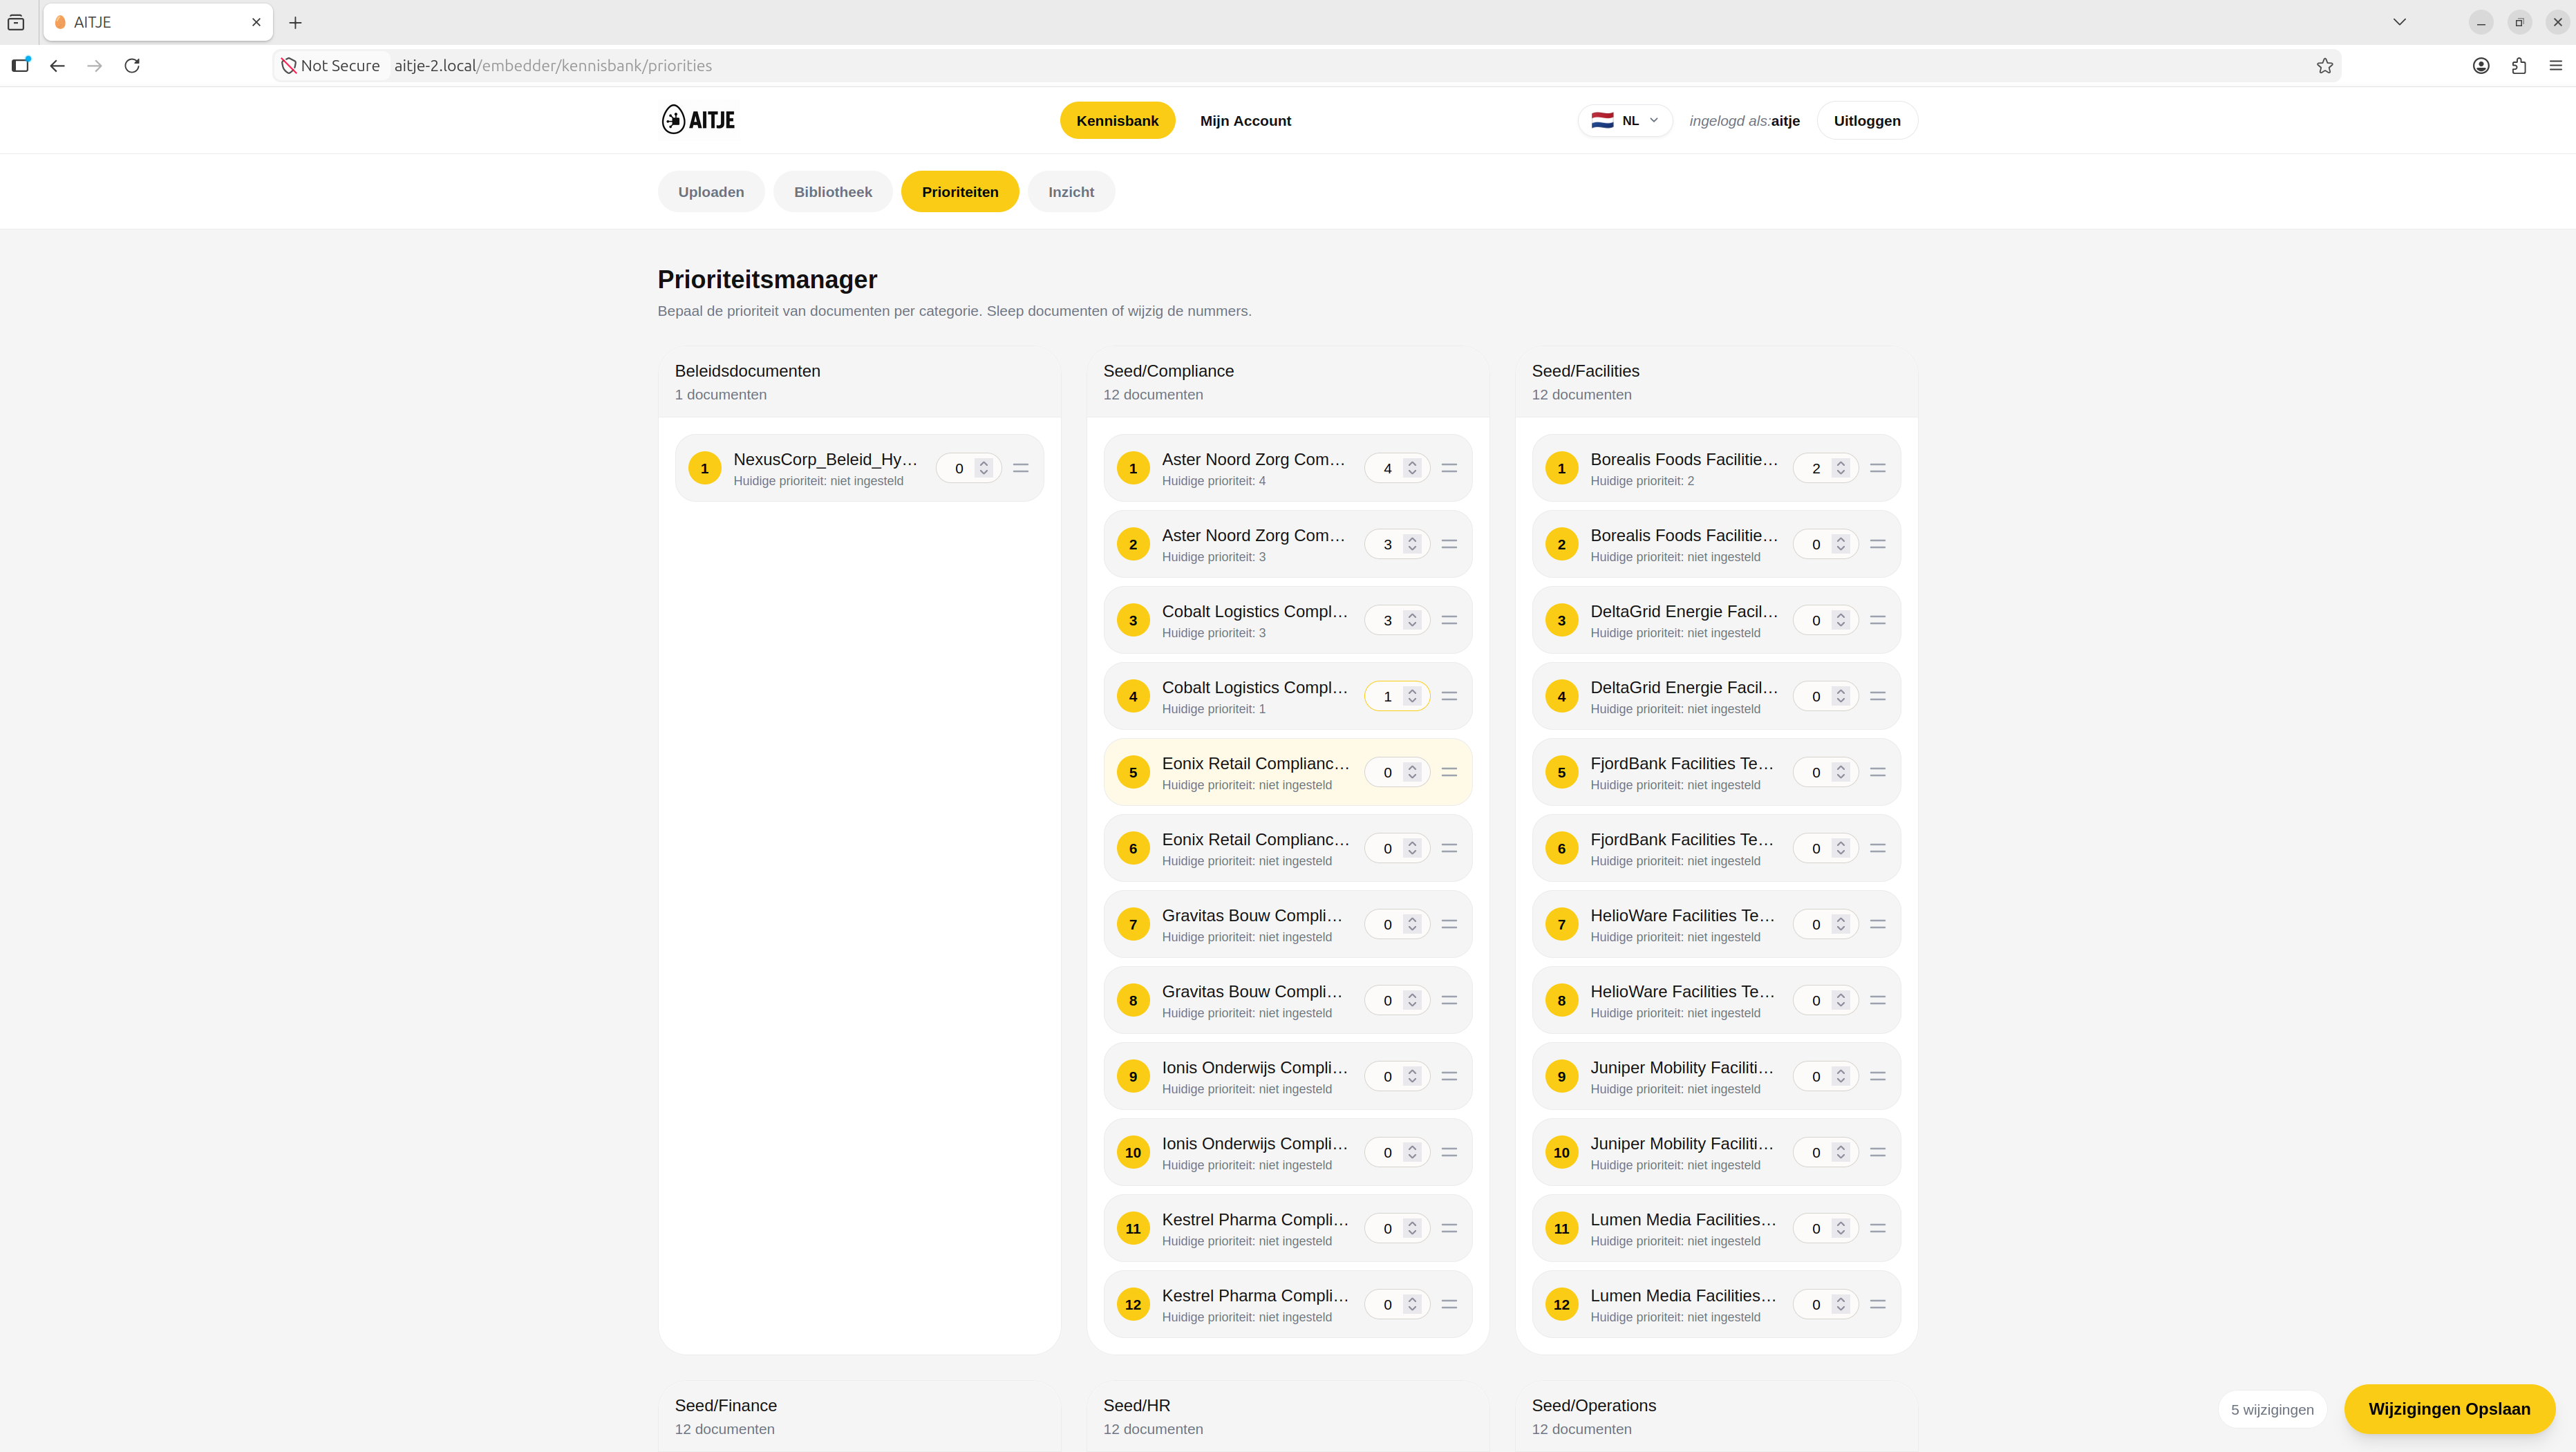Click priority field of Facilities row 10 Juniper Mobility
Image resolution: width=2576 pixels, height=1452 pixels.
click(x=1825, y=1152)
